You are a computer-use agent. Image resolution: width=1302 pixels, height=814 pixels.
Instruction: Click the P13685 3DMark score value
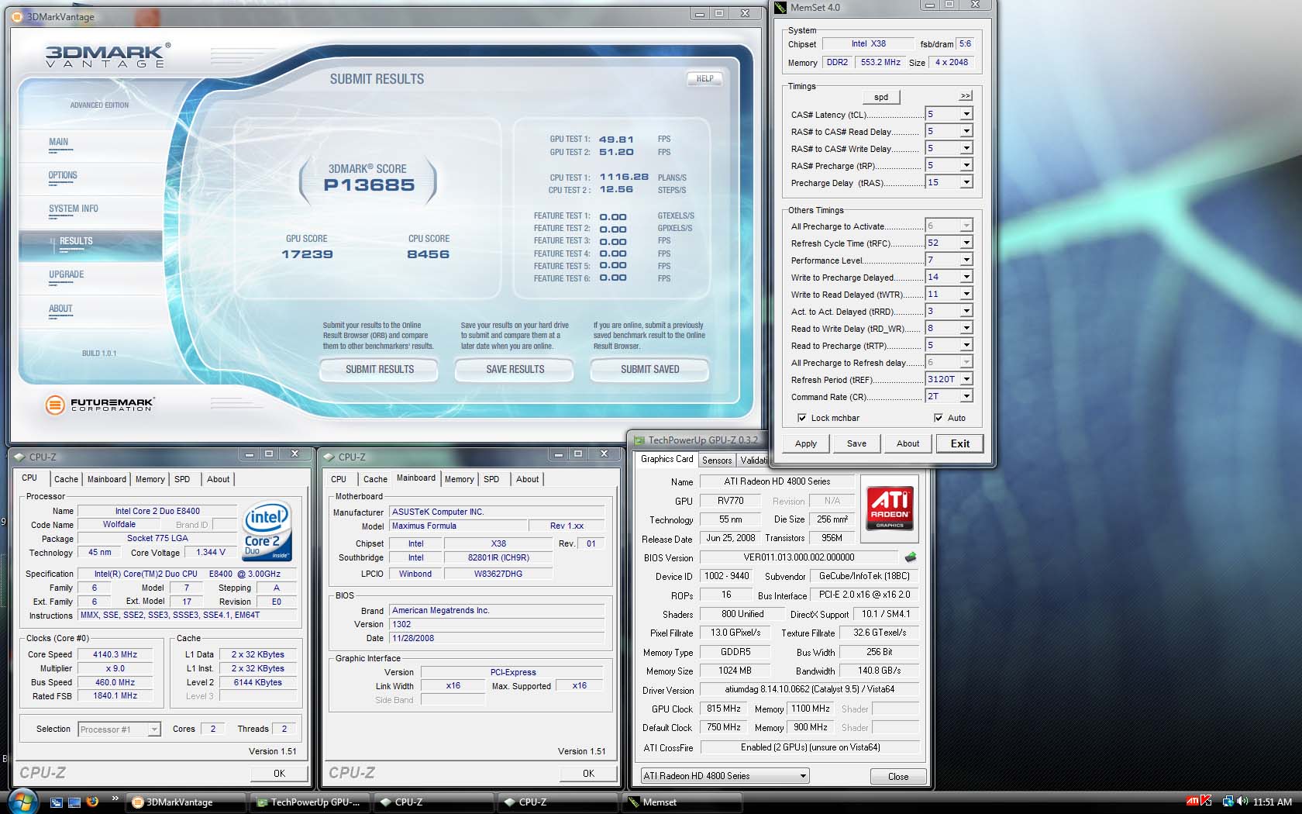pyautogui.click(x=369, y=185)
